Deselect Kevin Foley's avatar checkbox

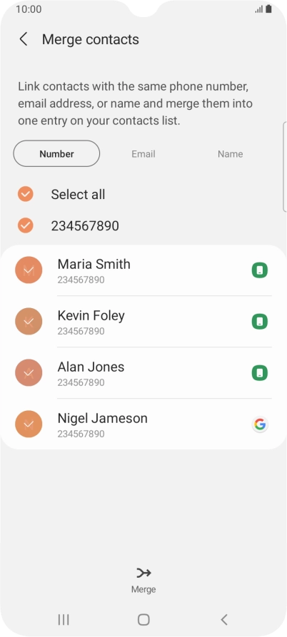(x=29, y=321)
